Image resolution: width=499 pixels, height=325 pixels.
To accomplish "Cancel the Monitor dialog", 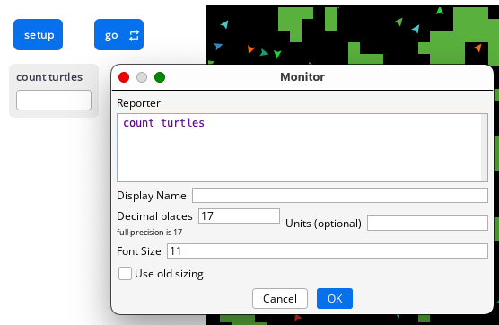I will [x=280, y=299].
